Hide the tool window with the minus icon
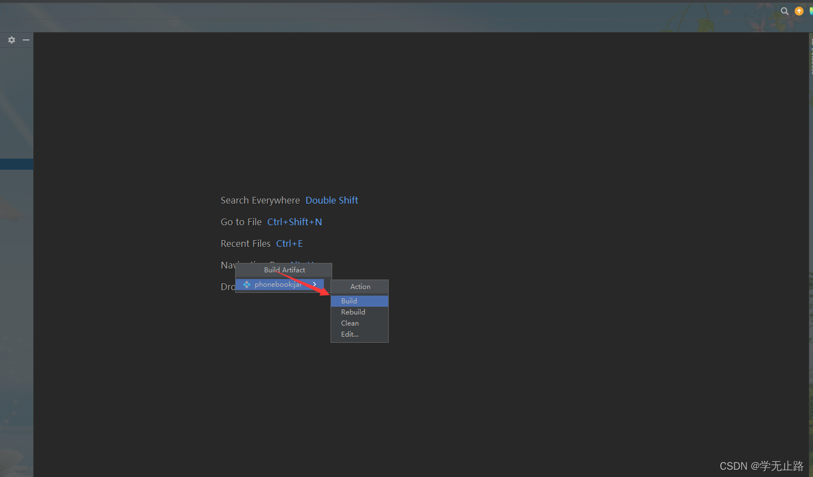This screenshot has height=477, width=813. [26, 40]
